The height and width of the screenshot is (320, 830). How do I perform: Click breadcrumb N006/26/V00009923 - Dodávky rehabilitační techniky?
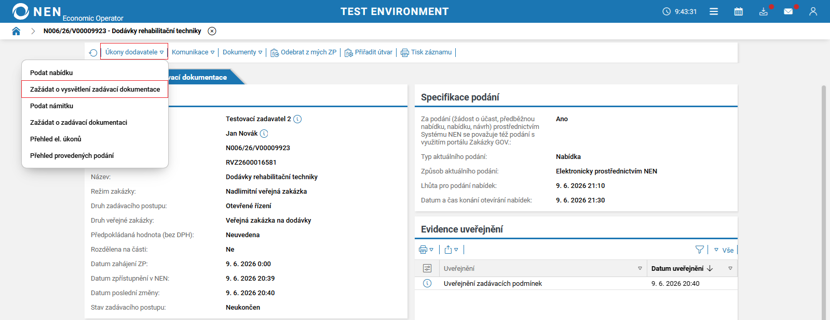pos(122,31)
